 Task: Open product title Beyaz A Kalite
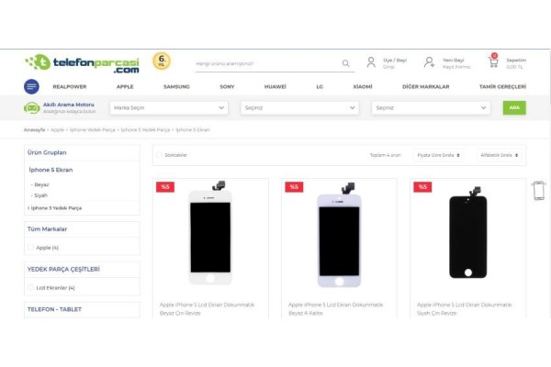click(x=335, y=308)
